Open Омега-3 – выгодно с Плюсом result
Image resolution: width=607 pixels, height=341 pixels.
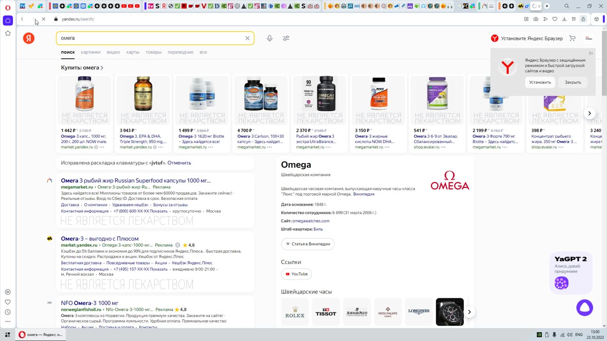click(100, 239)
